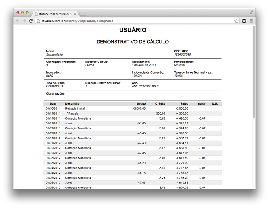This screenshot has height=208, width=269.
Task: Click the debit value -45,20
Action: click(x=141, y=163)
